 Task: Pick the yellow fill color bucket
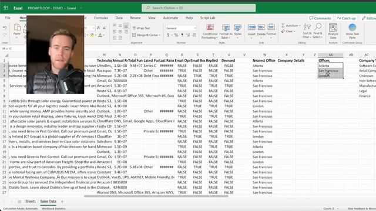[92, 35]
